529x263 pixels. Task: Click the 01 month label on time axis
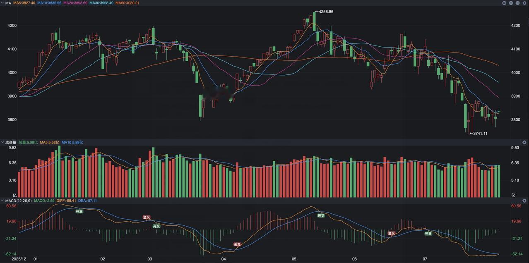(x=36, y=259)
